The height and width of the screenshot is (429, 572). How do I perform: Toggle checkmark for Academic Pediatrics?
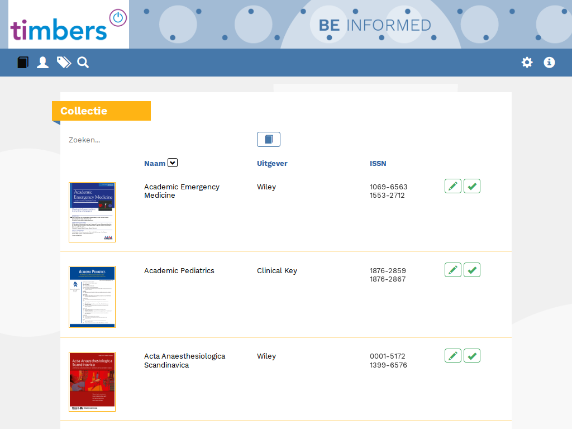point(471,270)
